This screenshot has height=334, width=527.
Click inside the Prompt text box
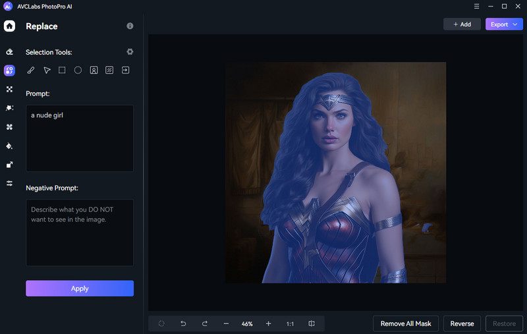(x=80, y=138)
